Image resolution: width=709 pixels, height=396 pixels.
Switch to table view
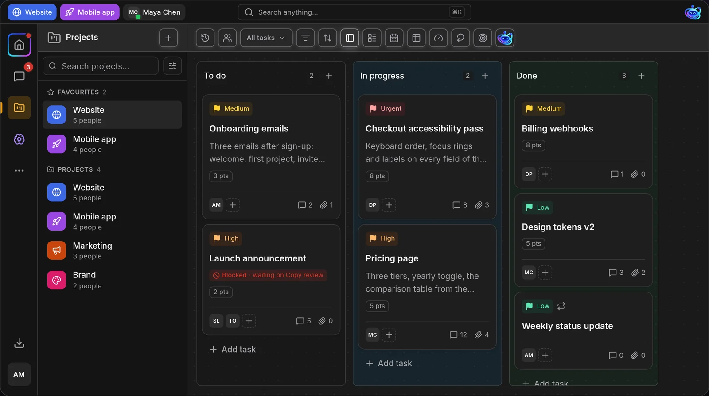[x=416, y=38]
